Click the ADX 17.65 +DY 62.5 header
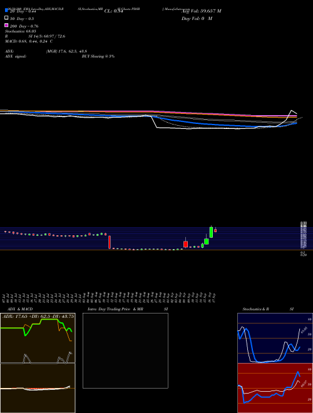The width and height of the screenshot is (313, 413). point(38,317)
